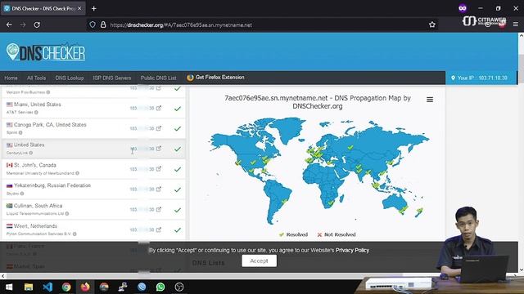Toggle the Resolved legend item on map
524x294 pixels.
click(293, 234)
